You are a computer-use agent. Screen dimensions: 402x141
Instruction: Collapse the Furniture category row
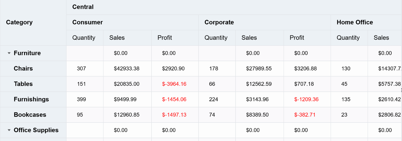pyautogui.click(x=9, y=53)
